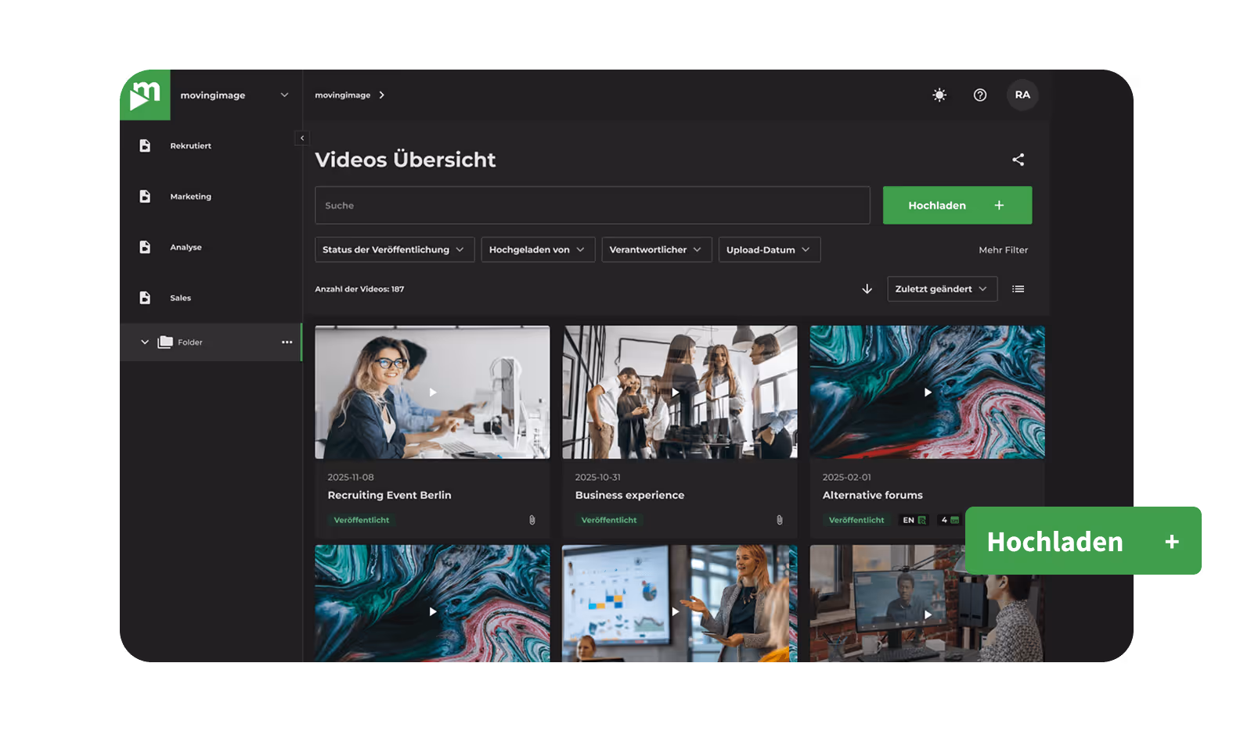Image resolution: width=1251 pixels, height=731 pixels.
Task: Toggle the light/dark theme sun icon
Action: pos(939,95)
